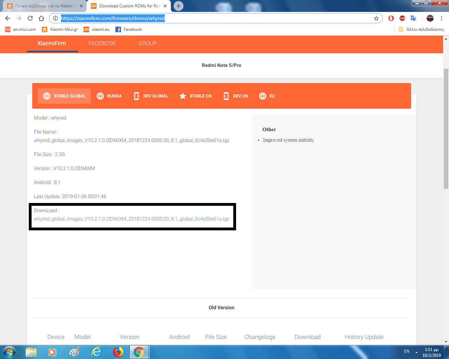Open a new browser tab
Screen dimensions: 449x359
179,6
